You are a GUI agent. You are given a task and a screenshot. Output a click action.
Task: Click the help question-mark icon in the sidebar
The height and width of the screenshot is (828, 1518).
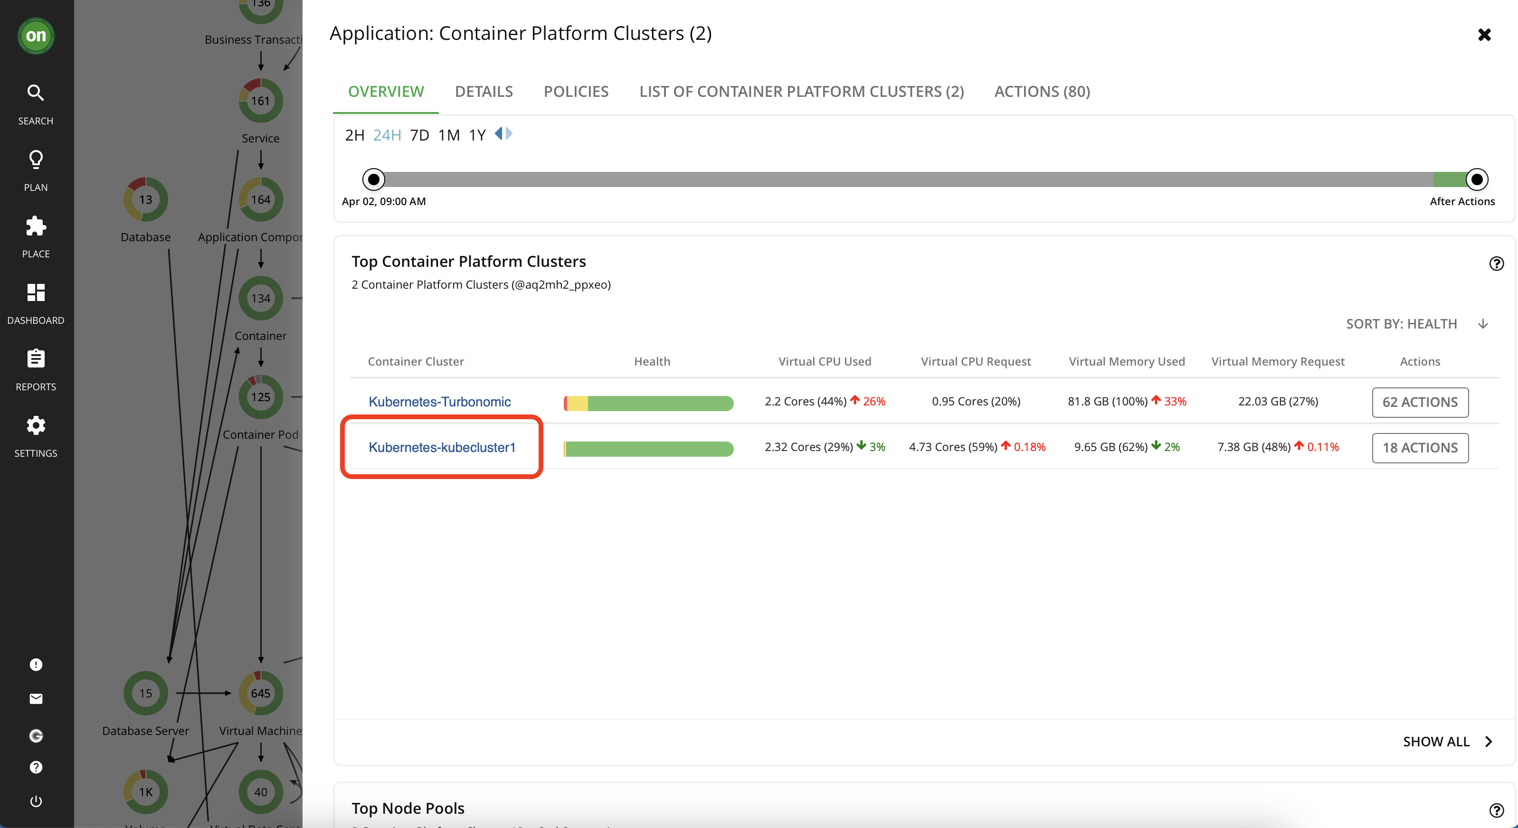[x=36, y=767]
